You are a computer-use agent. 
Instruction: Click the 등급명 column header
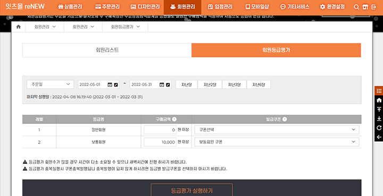[x=98, y=119]
